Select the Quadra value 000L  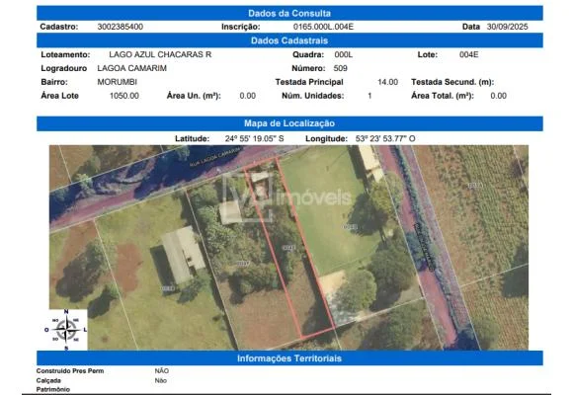pyautogui.click(x=344, y=54)
